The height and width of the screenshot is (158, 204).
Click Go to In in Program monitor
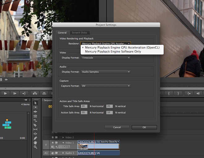point(189,93)
